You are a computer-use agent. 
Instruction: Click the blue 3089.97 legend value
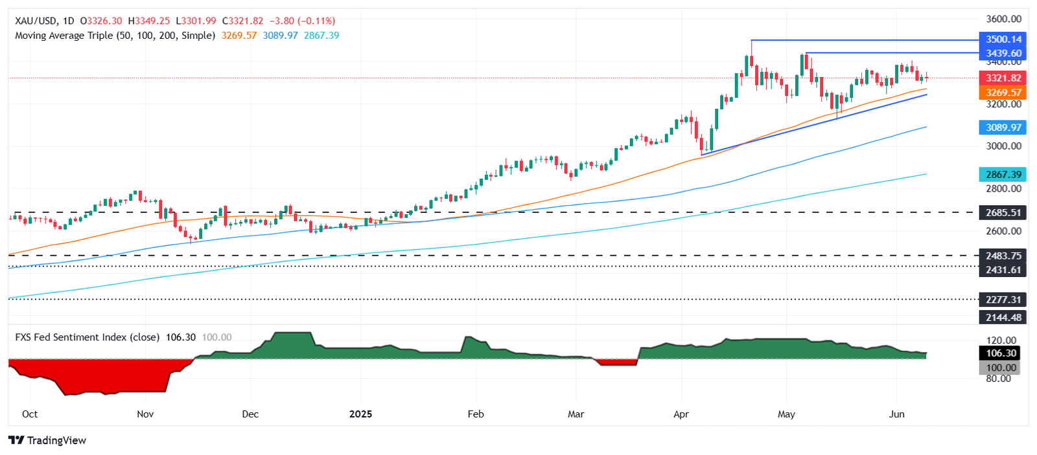(280, 36)
